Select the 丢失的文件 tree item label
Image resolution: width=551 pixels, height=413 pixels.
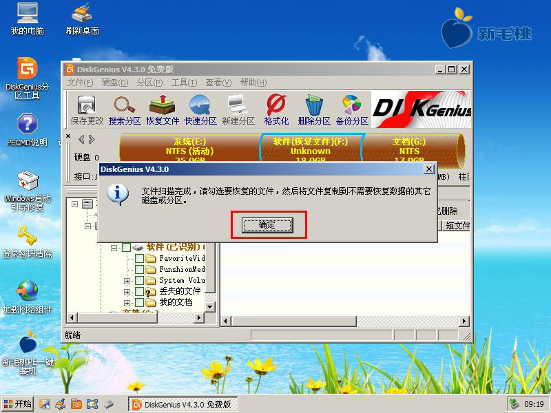[x=180, y=291]
